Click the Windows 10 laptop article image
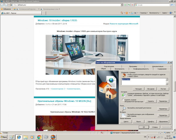The height and width of the screenshot is (140, 176). click(87, 55)
